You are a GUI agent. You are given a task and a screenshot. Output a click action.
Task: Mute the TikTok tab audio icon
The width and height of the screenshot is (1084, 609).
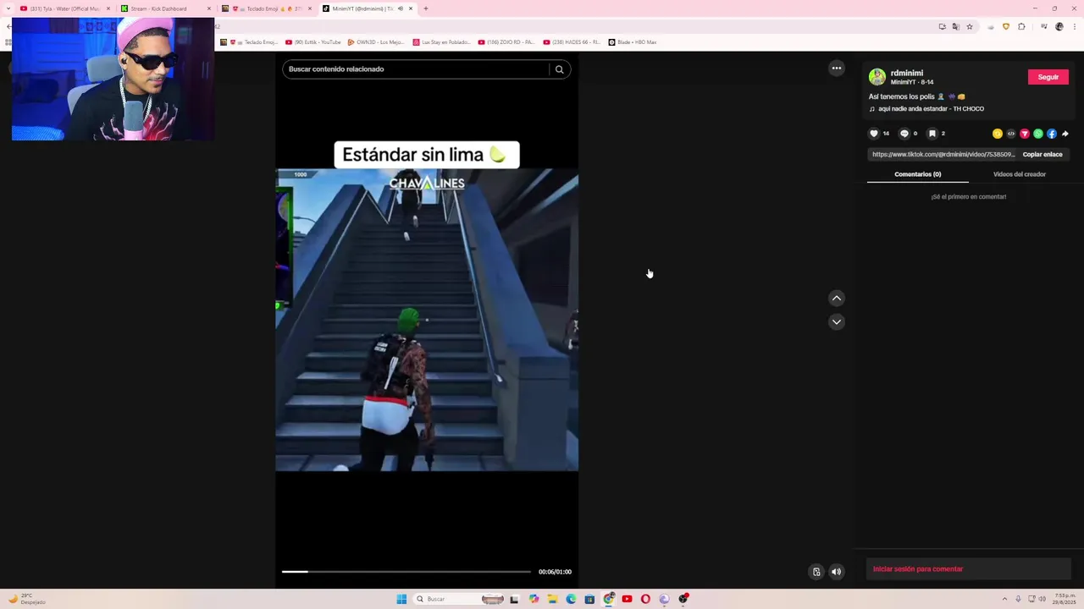tap(400, 8)
